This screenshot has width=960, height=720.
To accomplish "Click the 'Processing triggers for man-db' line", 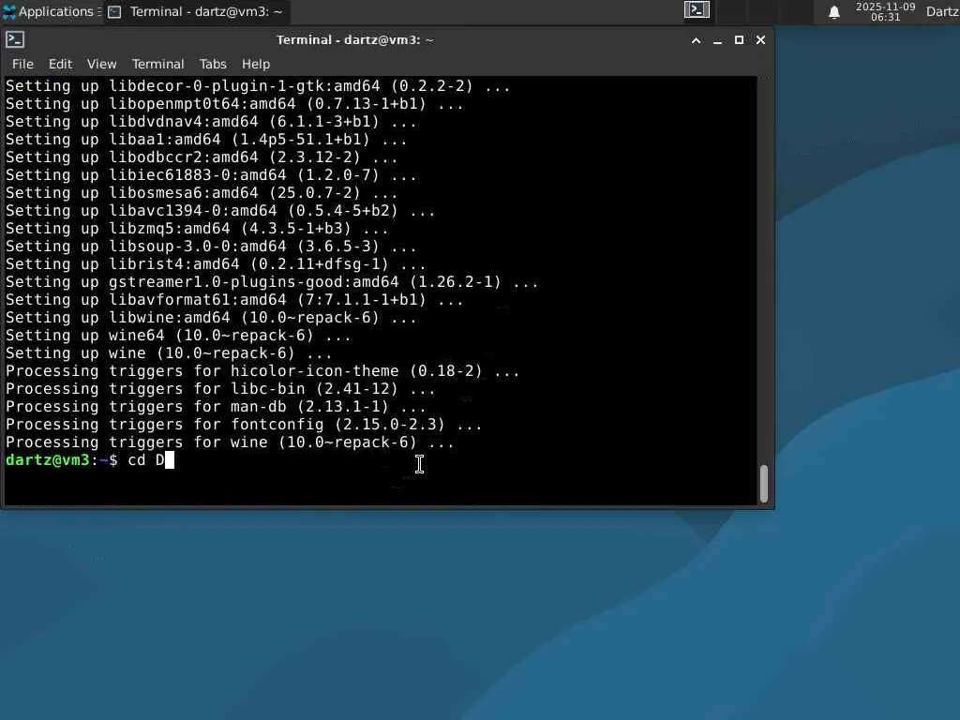I will [x=216, y=407].
